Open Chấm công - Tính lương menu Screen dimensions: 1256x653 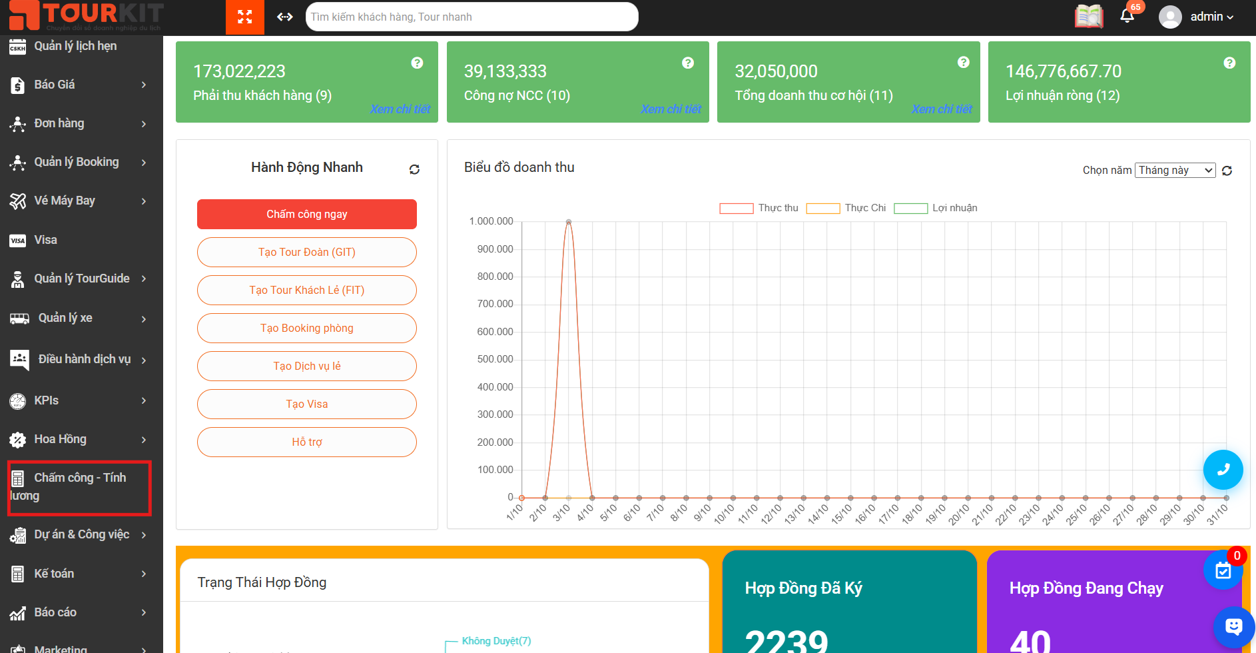click(79, 487)
